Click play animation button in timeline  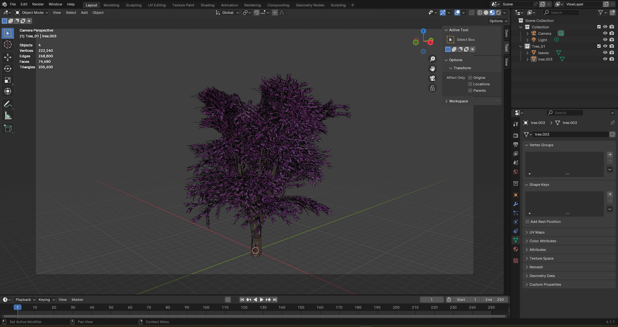point(262,300)
